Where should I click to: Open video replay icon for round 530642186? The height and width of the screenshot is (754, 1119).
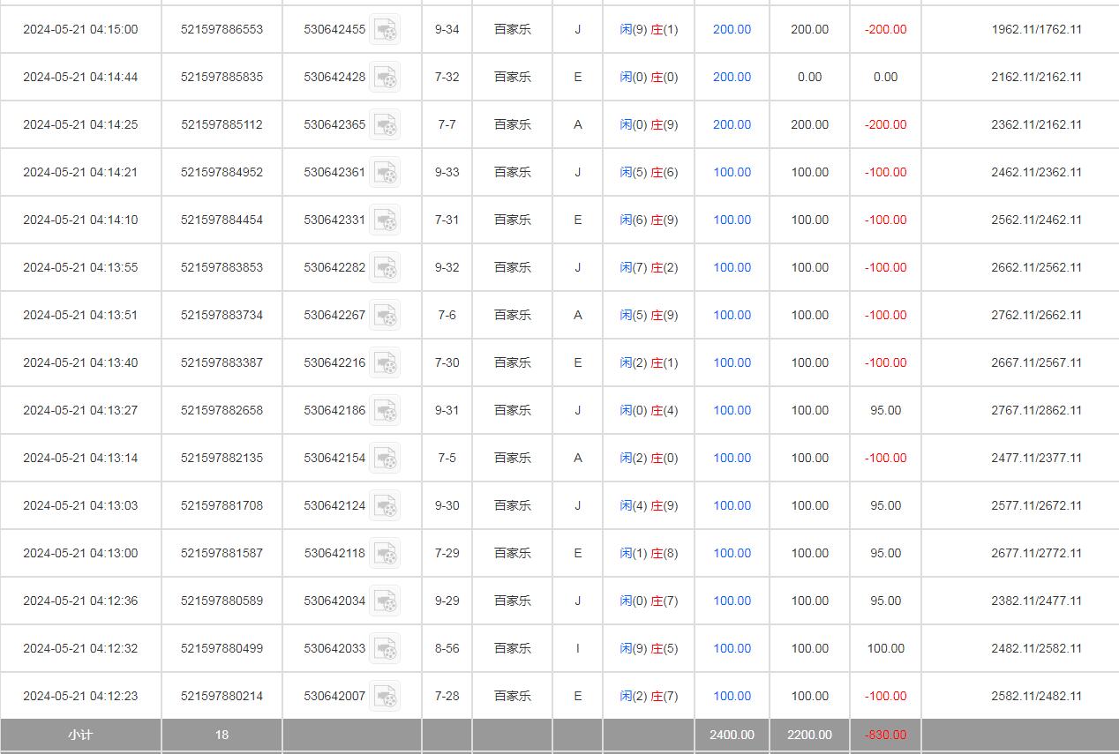tap(385, 410)
